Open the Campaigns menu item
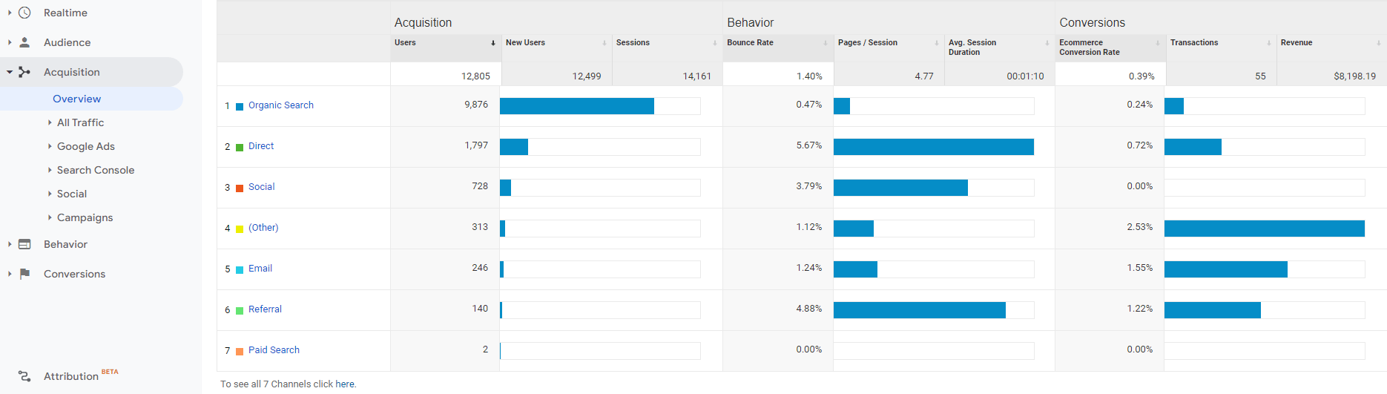This screenshot has width=1387, height=394. 85,217
